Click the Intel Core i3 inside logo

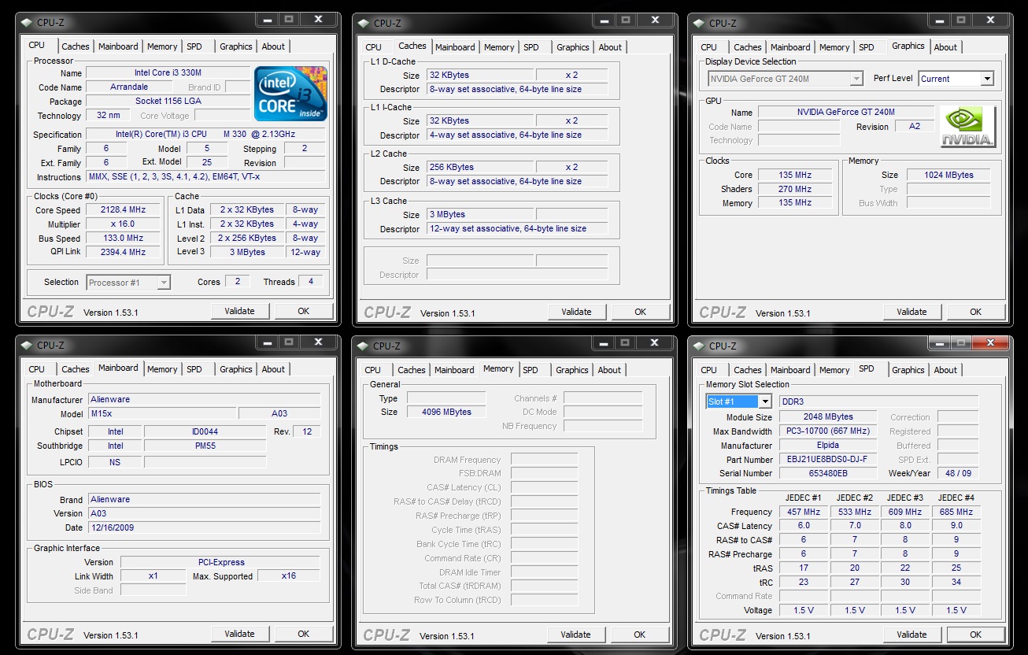point(290,94)
